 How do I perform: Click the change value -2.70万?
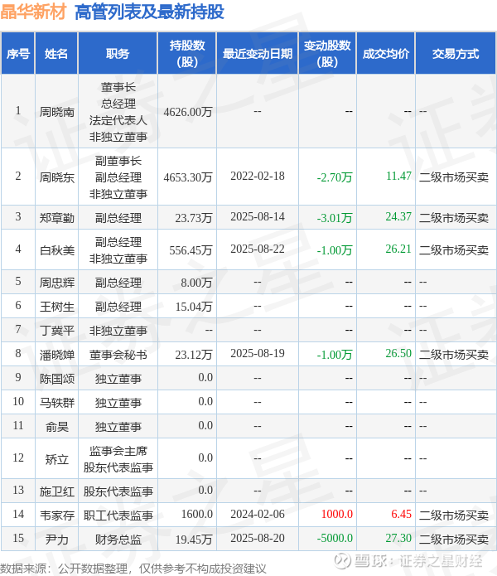335,177
